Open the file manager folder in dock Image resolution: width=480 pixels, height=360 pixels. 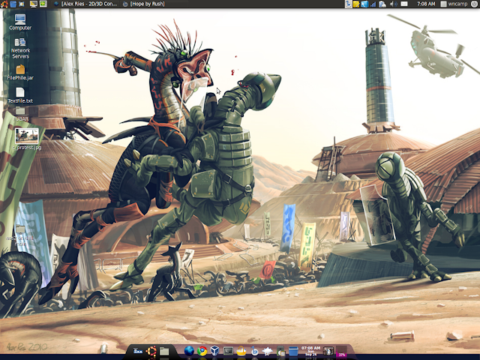pos(164,351)
